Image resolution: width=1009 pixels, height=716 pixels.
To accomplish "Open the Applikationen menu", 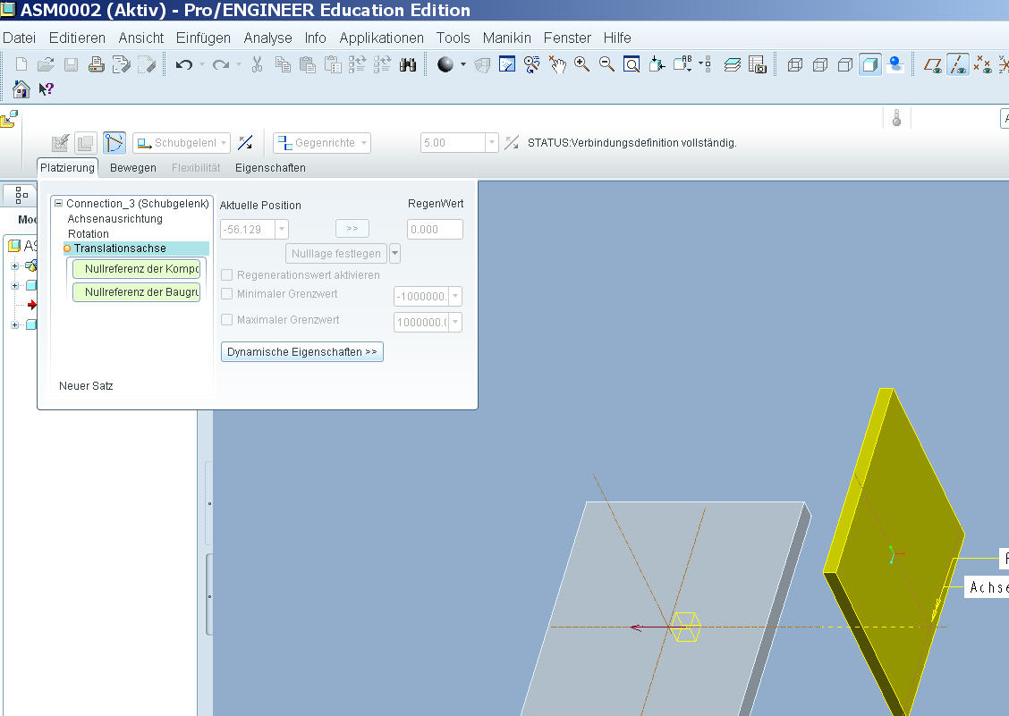I will pyautogui.click(x=382, y=38).
